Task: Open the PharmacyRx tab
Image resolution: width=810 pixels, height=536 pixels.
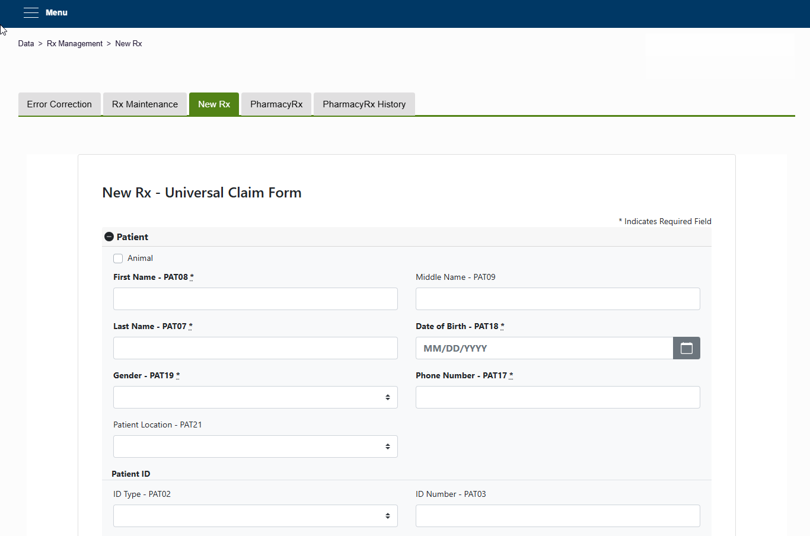Action: click(x=276, y=104)
